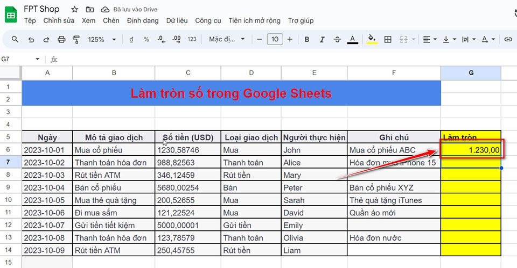Toggle strikethrough formatting
Screen dimensions: 517x268
(x=337, y=39)
